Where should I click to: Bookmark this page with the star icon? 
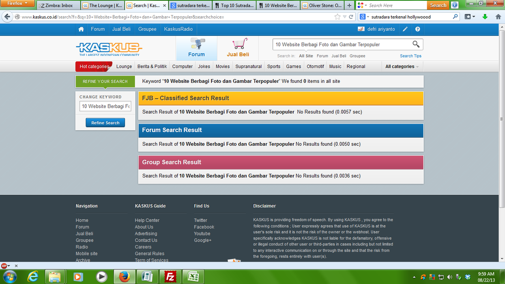click(337, 17)
